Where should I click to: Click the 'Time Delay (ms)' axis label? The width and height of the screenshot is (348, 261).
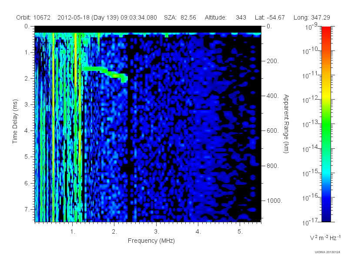coord(15,121)
